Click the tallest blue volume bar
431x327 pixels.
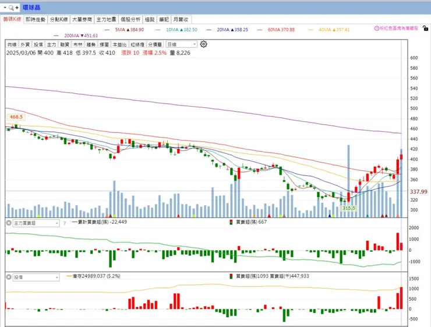348,181
